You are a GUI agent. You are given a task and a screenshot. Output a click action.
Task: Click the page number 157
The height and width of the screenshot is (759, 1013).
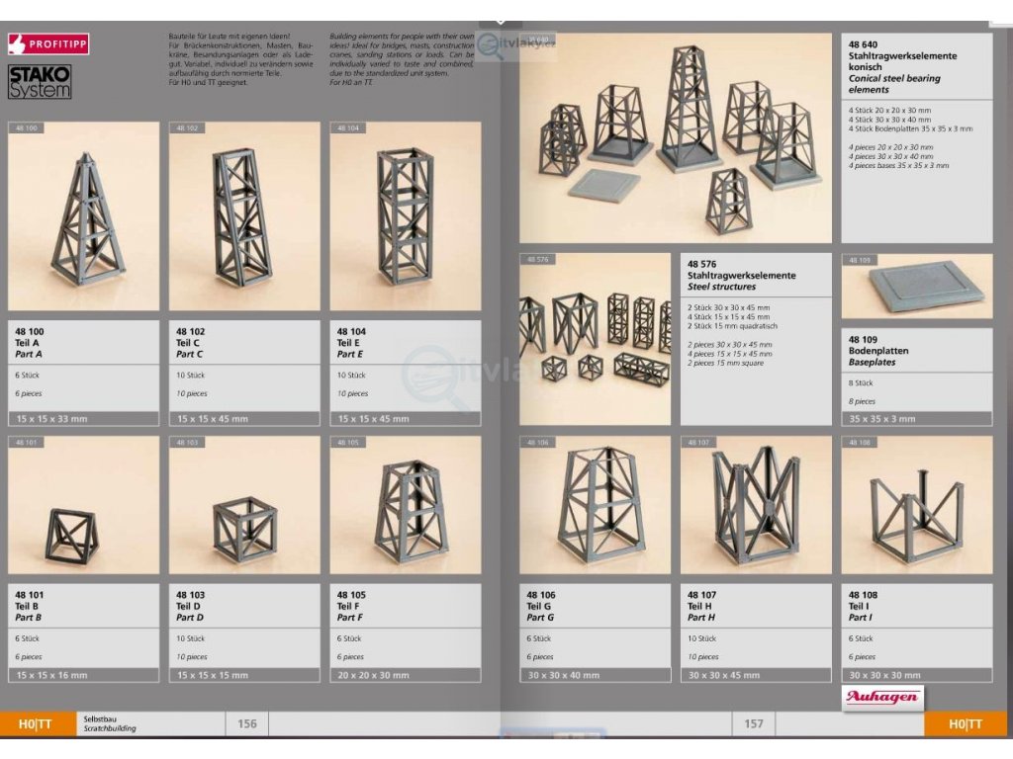click(753, 723)
